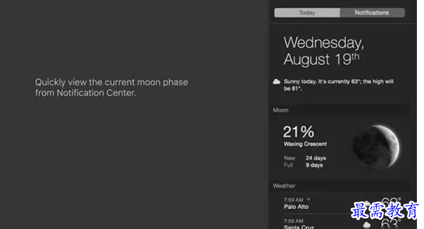Click the cloud icon in Santa Cruz row
The height and width of the screenshot is (229, 424).
tap(367, 224)
